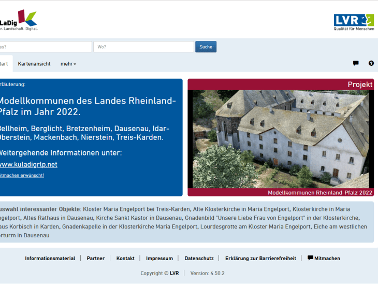Open Informationsmaterial in the footer

[50, 258]
